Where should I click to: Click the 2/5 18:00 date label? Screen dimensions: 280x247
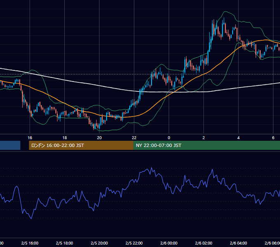[x=65, y=243]
